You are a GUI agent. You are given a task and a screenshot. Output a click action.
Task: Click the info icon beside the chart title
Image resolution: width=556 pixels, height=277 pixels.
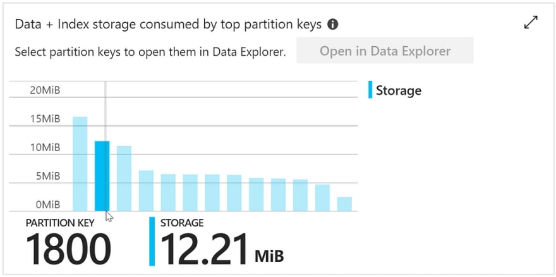(x=332, y=25)
